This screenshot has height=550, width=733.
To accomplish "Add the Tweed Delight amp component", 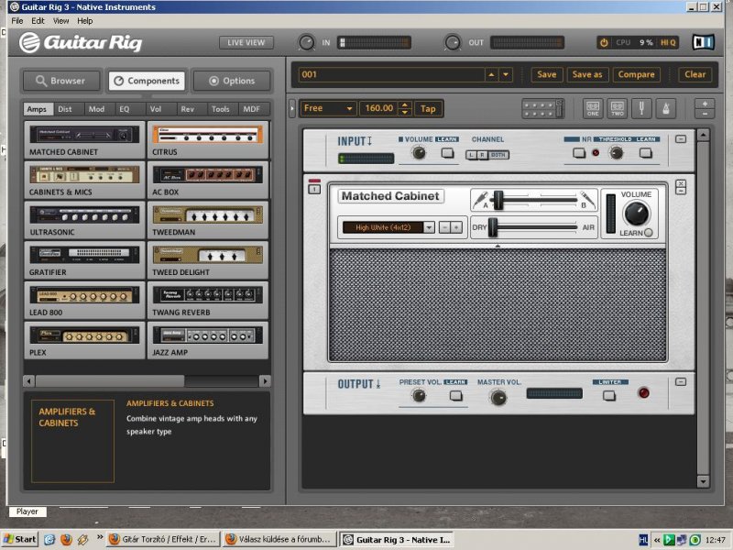I will coord(208,260).
